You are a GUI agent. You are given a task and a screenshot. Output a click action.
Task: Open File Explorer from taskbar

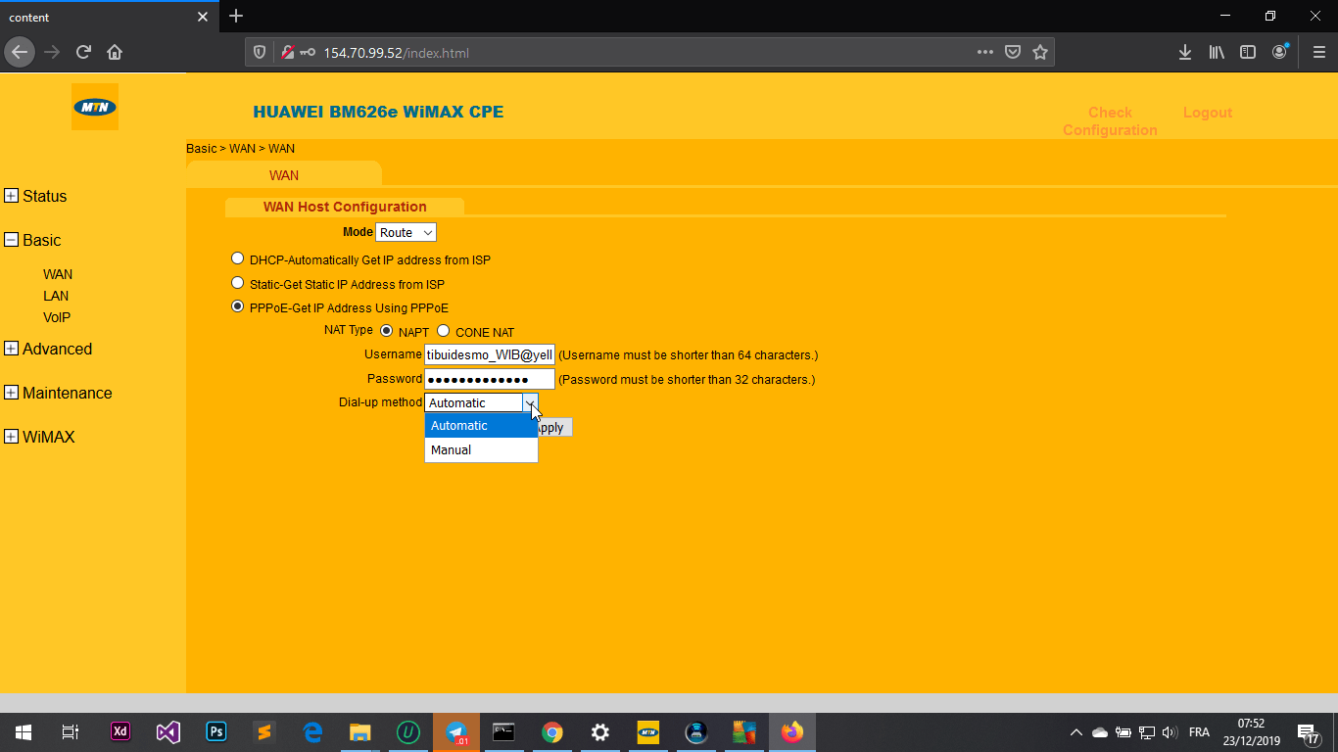tap(360, 731)
